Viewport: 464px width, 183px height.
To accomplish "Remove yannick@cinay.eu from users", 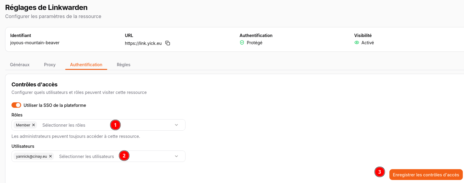I will pyautogui.click(x=50, y=156).
